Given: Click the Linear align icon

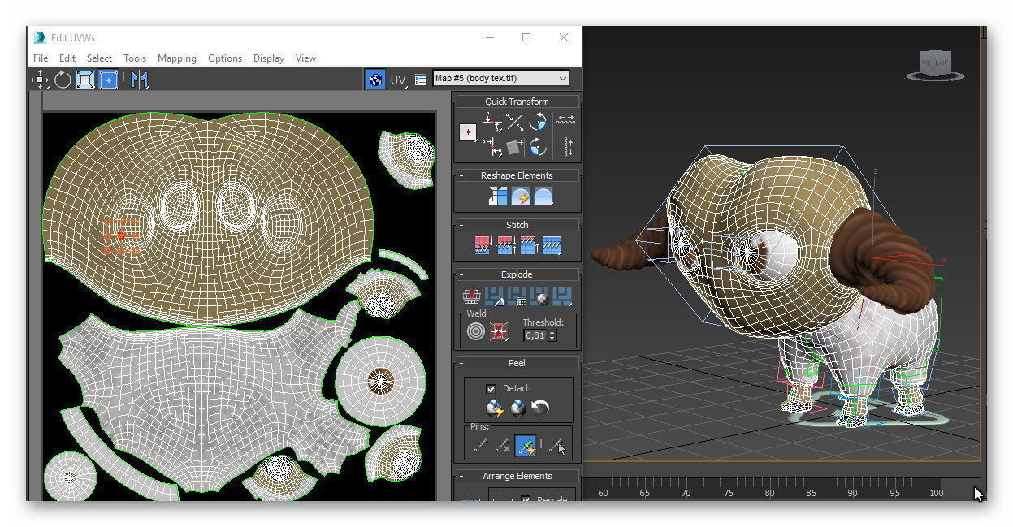Looking at the screenshot, I should click(x=514, y=123).
